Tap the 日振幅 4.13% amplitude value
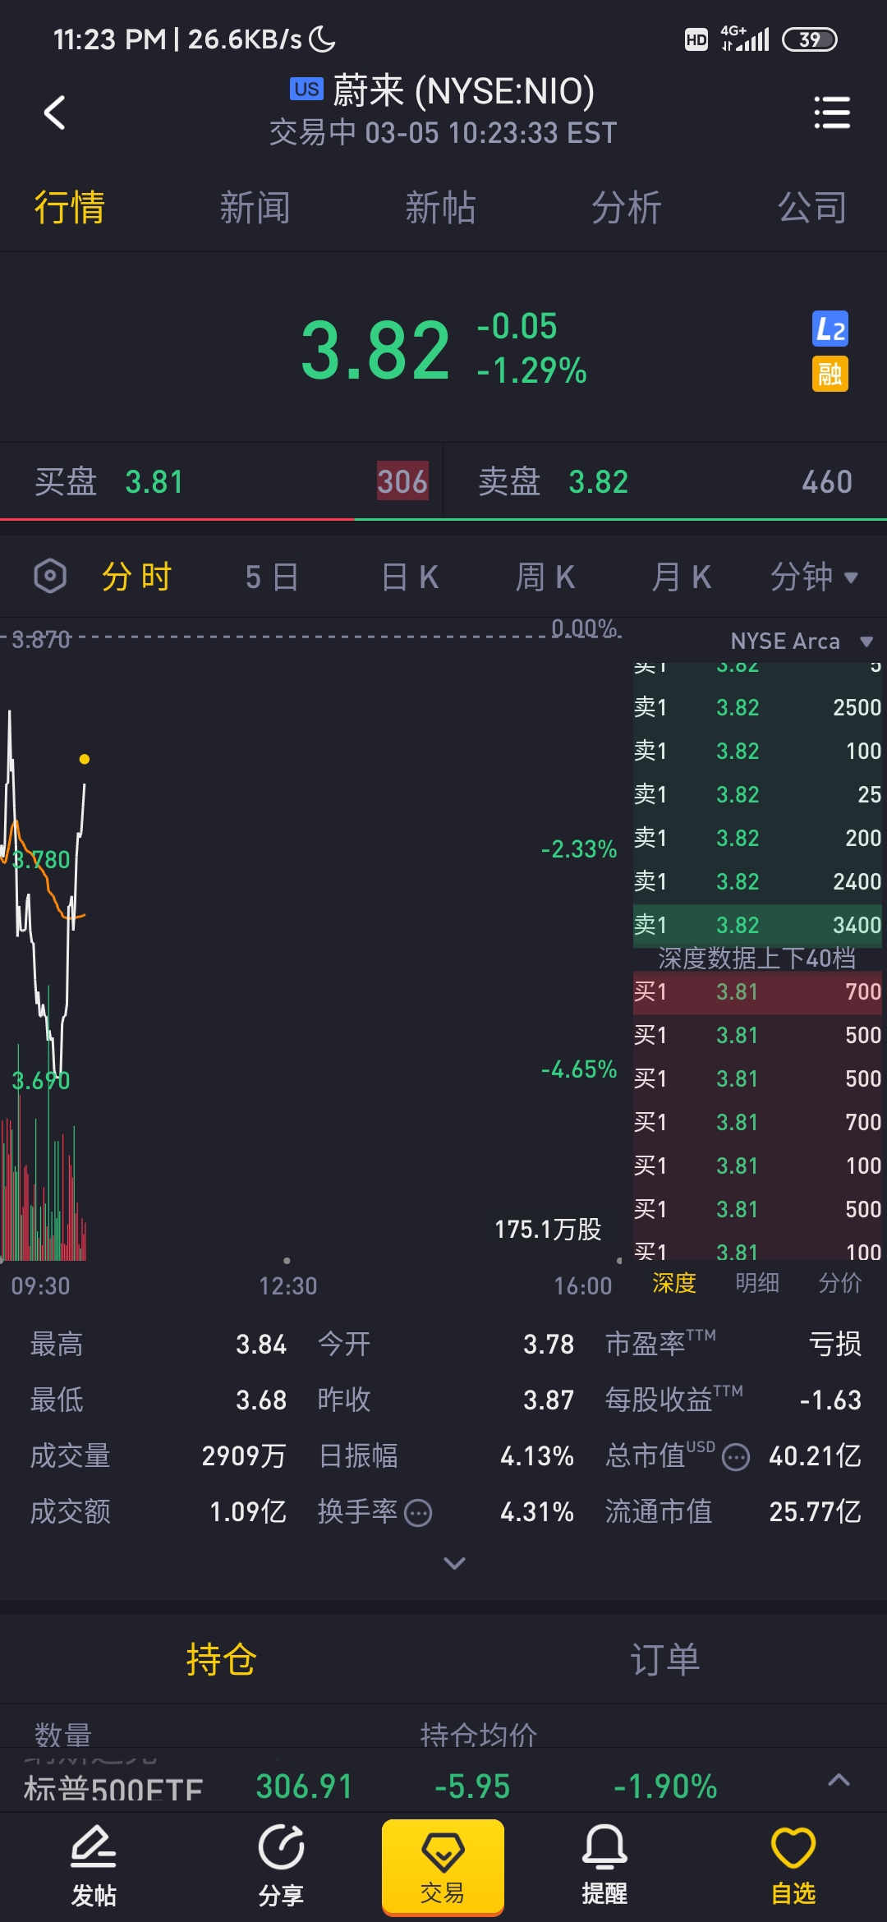Viewport: 887px width, 1922px height. point(537,1456)
